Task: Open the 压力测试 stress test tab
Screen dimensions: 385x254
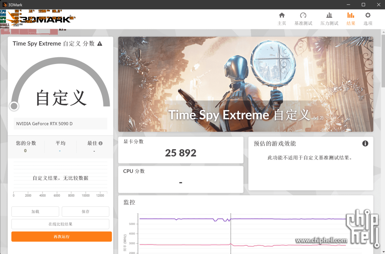Action: [x=329, y=19]
